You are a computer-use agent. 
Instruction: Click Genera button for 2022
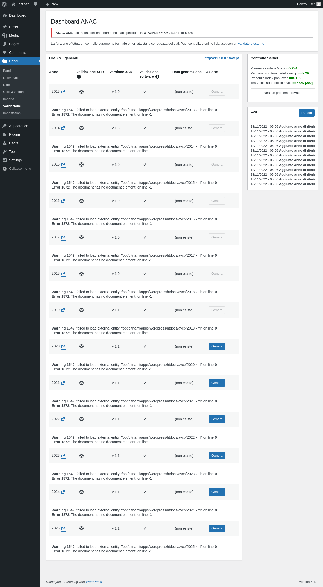pos(217,419)
